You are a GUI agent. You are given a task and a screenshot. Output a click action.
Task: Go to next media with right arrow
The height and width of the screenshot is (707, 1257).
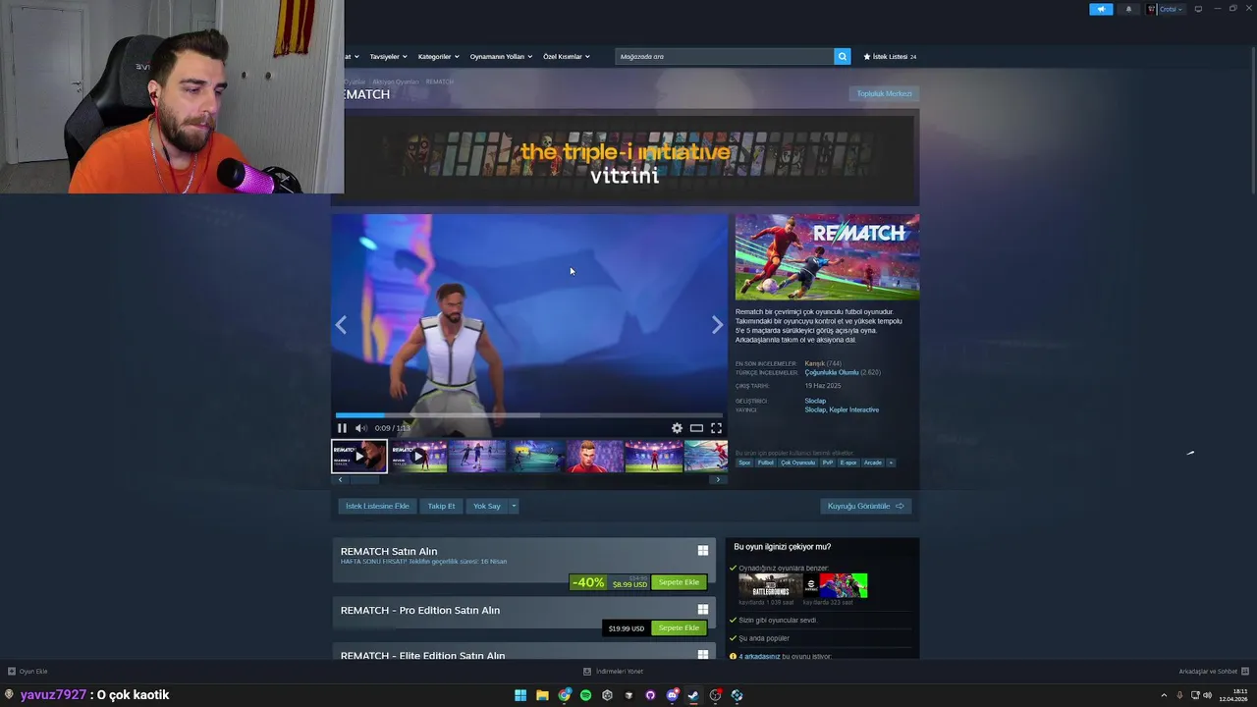point(717,325)
